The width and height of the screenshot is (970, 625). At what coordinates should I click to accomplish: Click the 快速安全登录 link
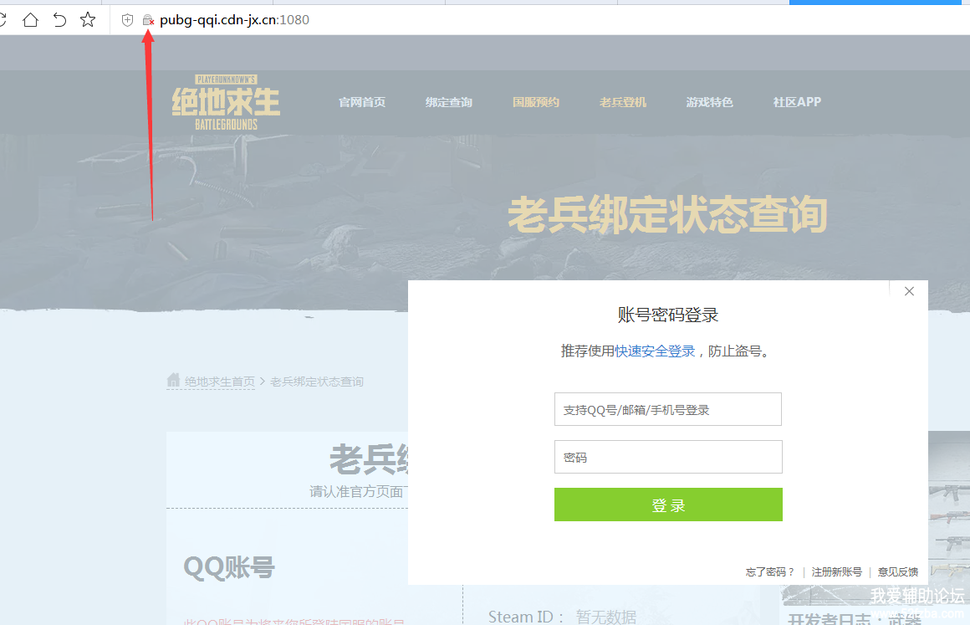[x=655, y=351]
